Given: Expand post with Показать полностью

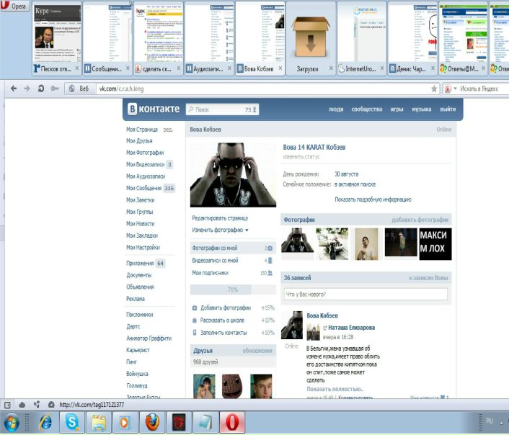Looking at the screenshot, I should [x=330, y=389].
